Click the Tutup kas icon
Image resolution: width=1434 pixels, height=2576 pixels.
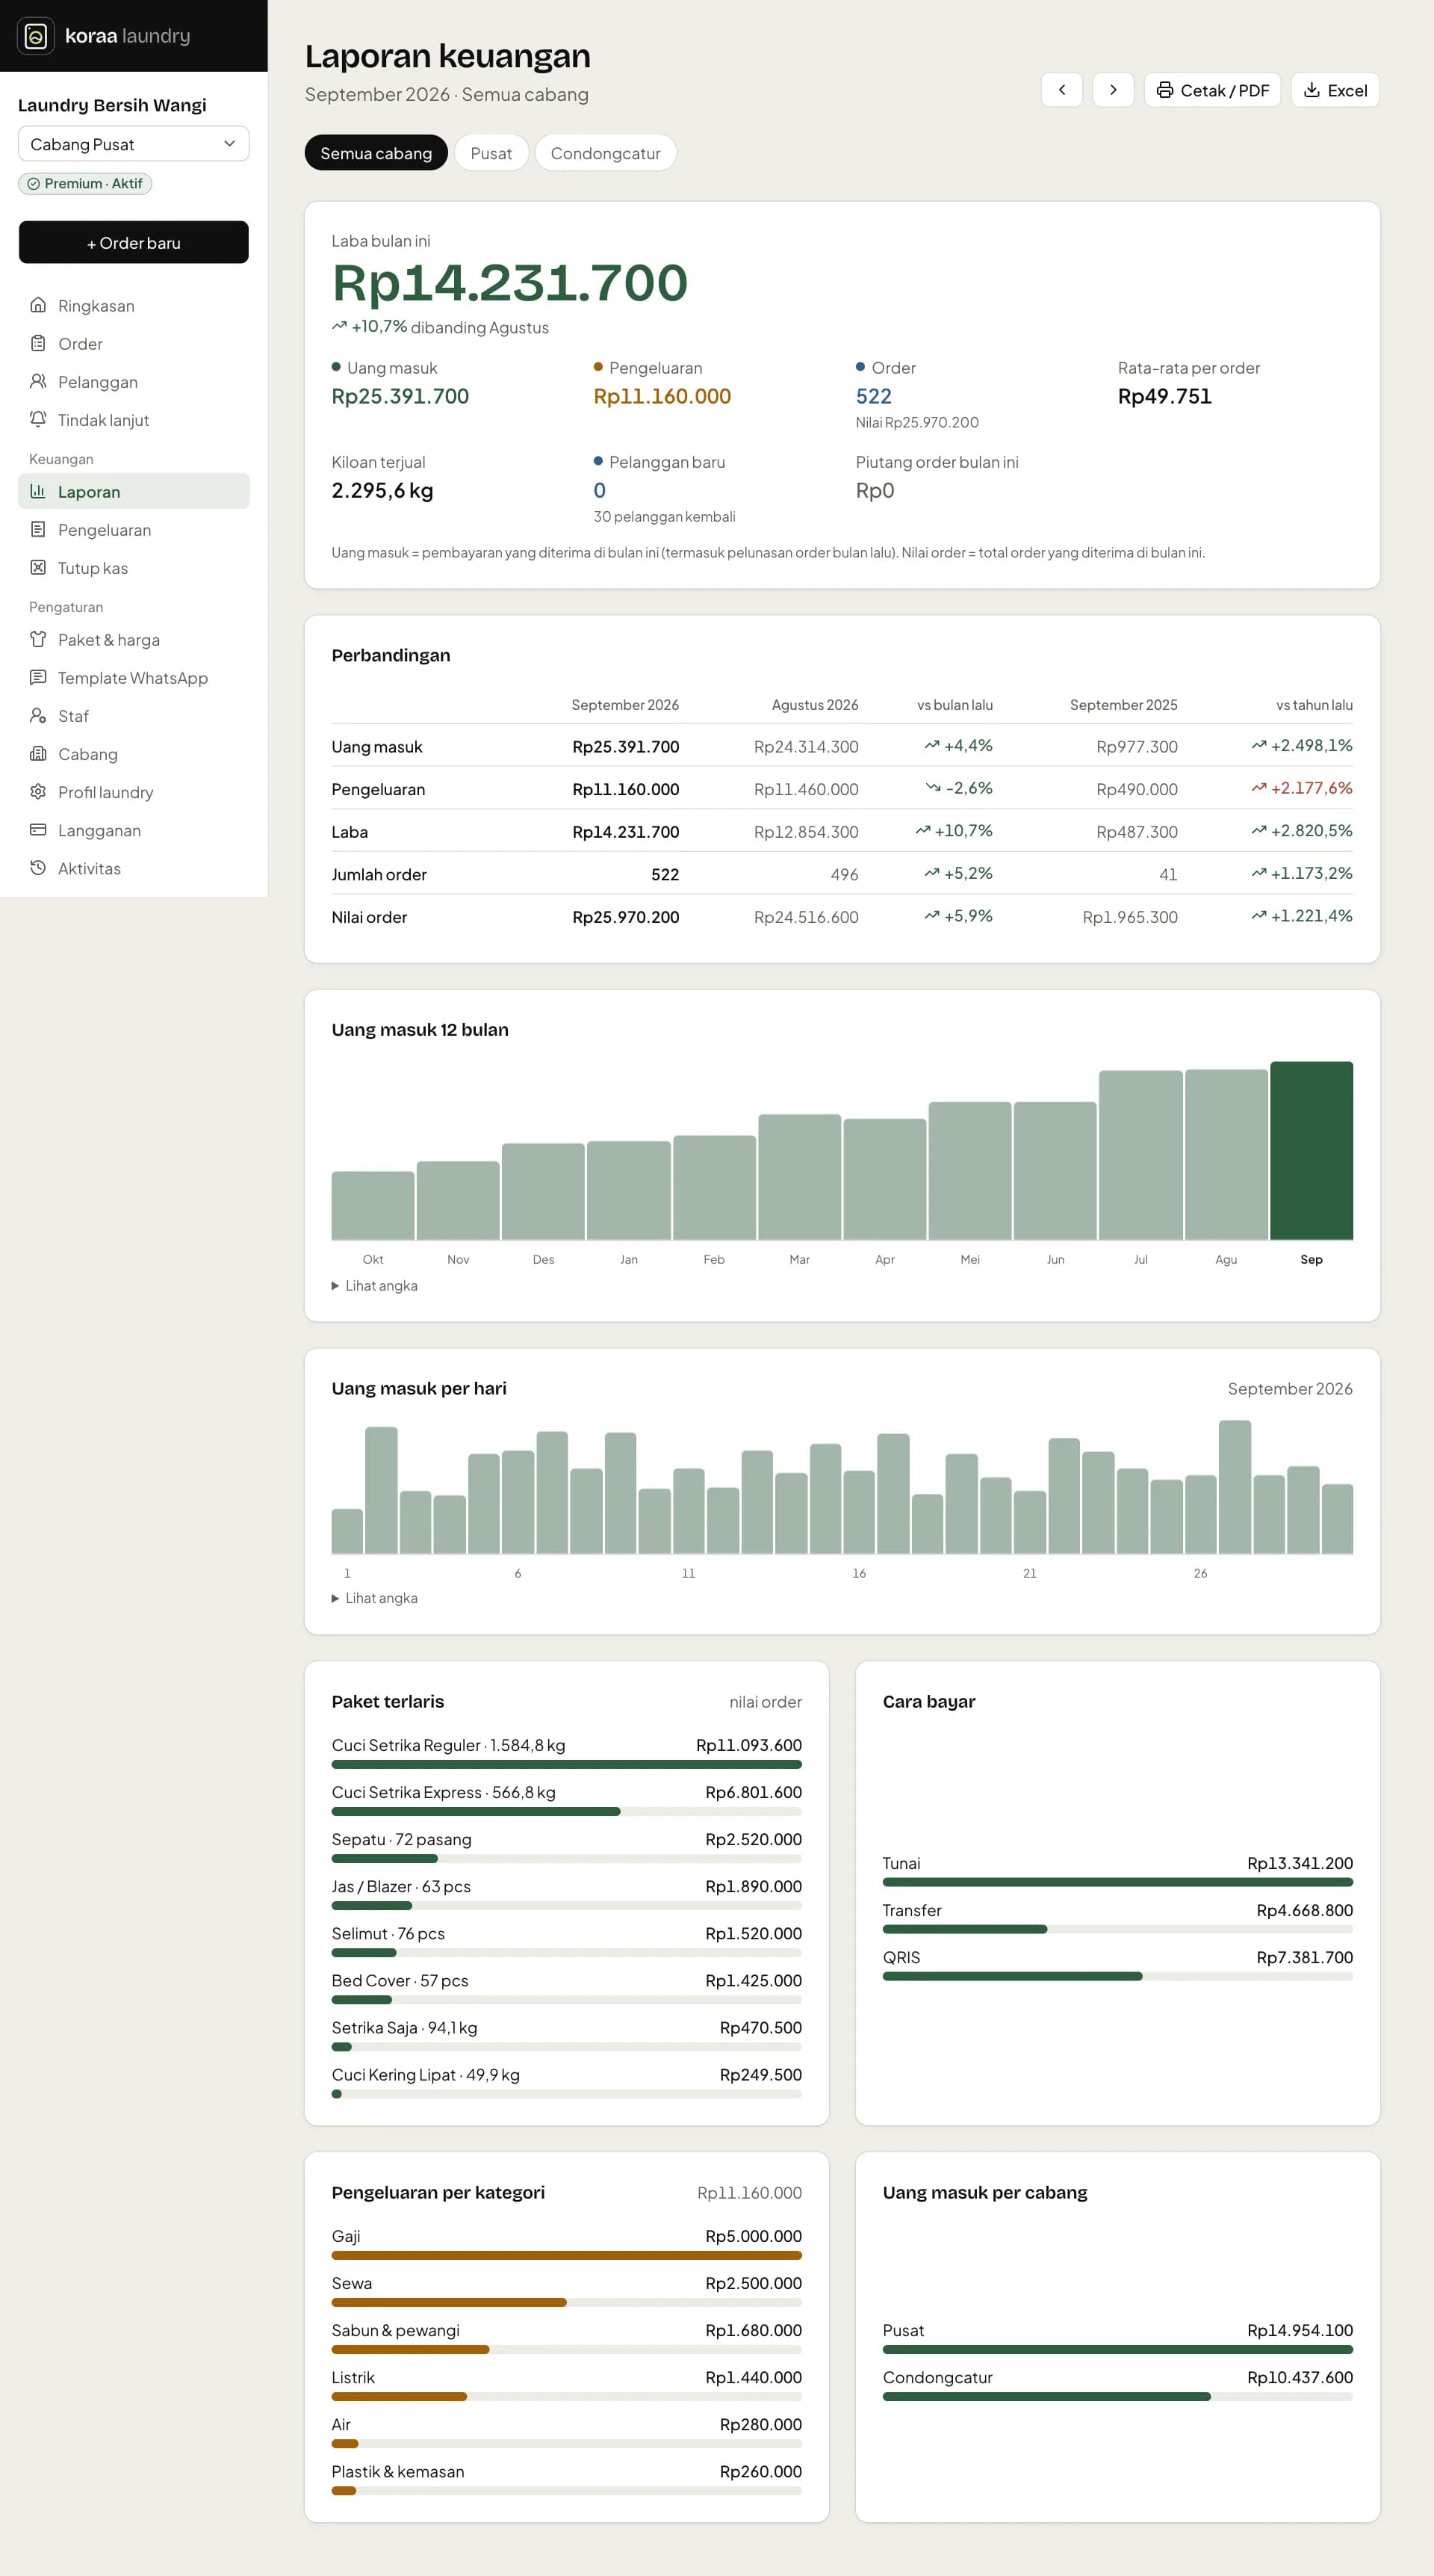(38, 567)
